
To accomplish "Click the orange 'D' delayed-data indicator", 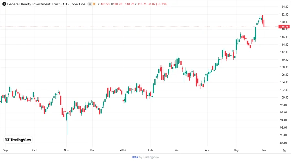I will [x=94, y=4].
